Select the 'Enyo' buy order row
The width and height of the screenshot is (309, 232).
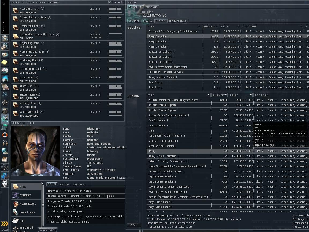pos(228,130)
